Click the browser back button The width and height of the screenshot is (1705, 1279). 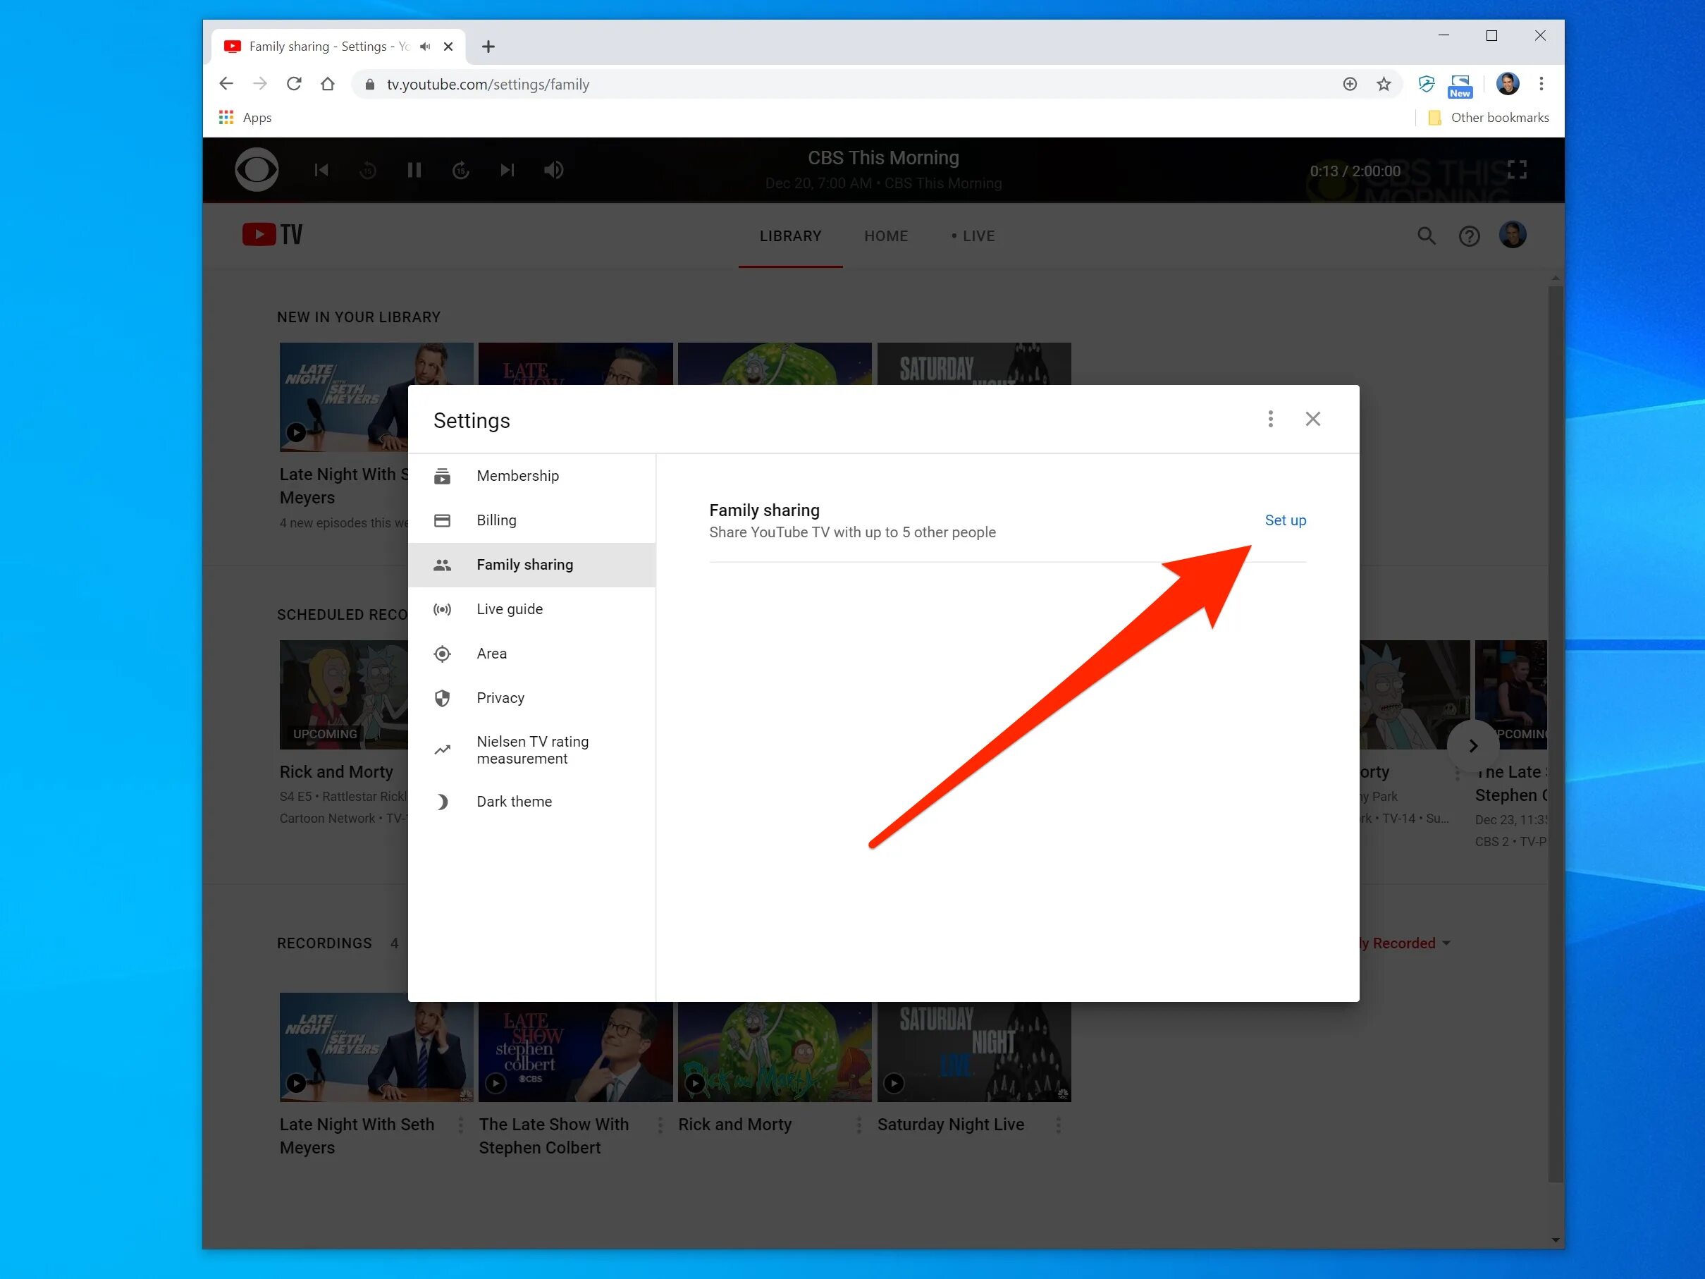[x=226, y=84]
